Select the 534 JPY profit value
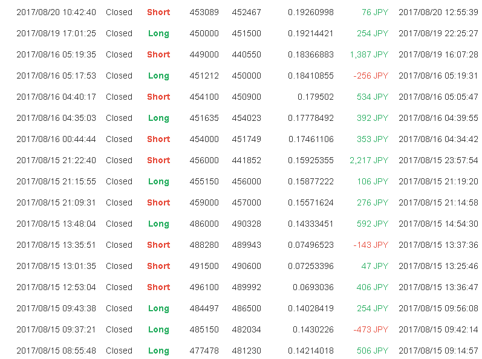This screenshot has width=482, height=359. (x=373, y=97)
